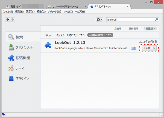Open the 詳細 link for LookOut
Viewport: 164px width, 118px height.
(134, 48)
